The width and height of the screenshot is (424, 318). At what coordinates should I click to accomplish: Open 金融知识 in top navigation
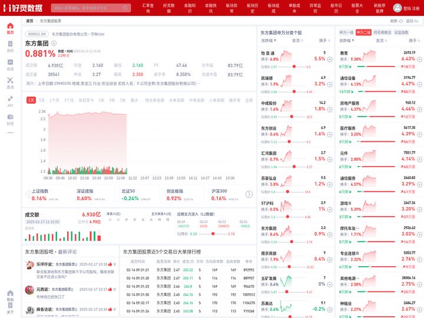pos(190,8)
